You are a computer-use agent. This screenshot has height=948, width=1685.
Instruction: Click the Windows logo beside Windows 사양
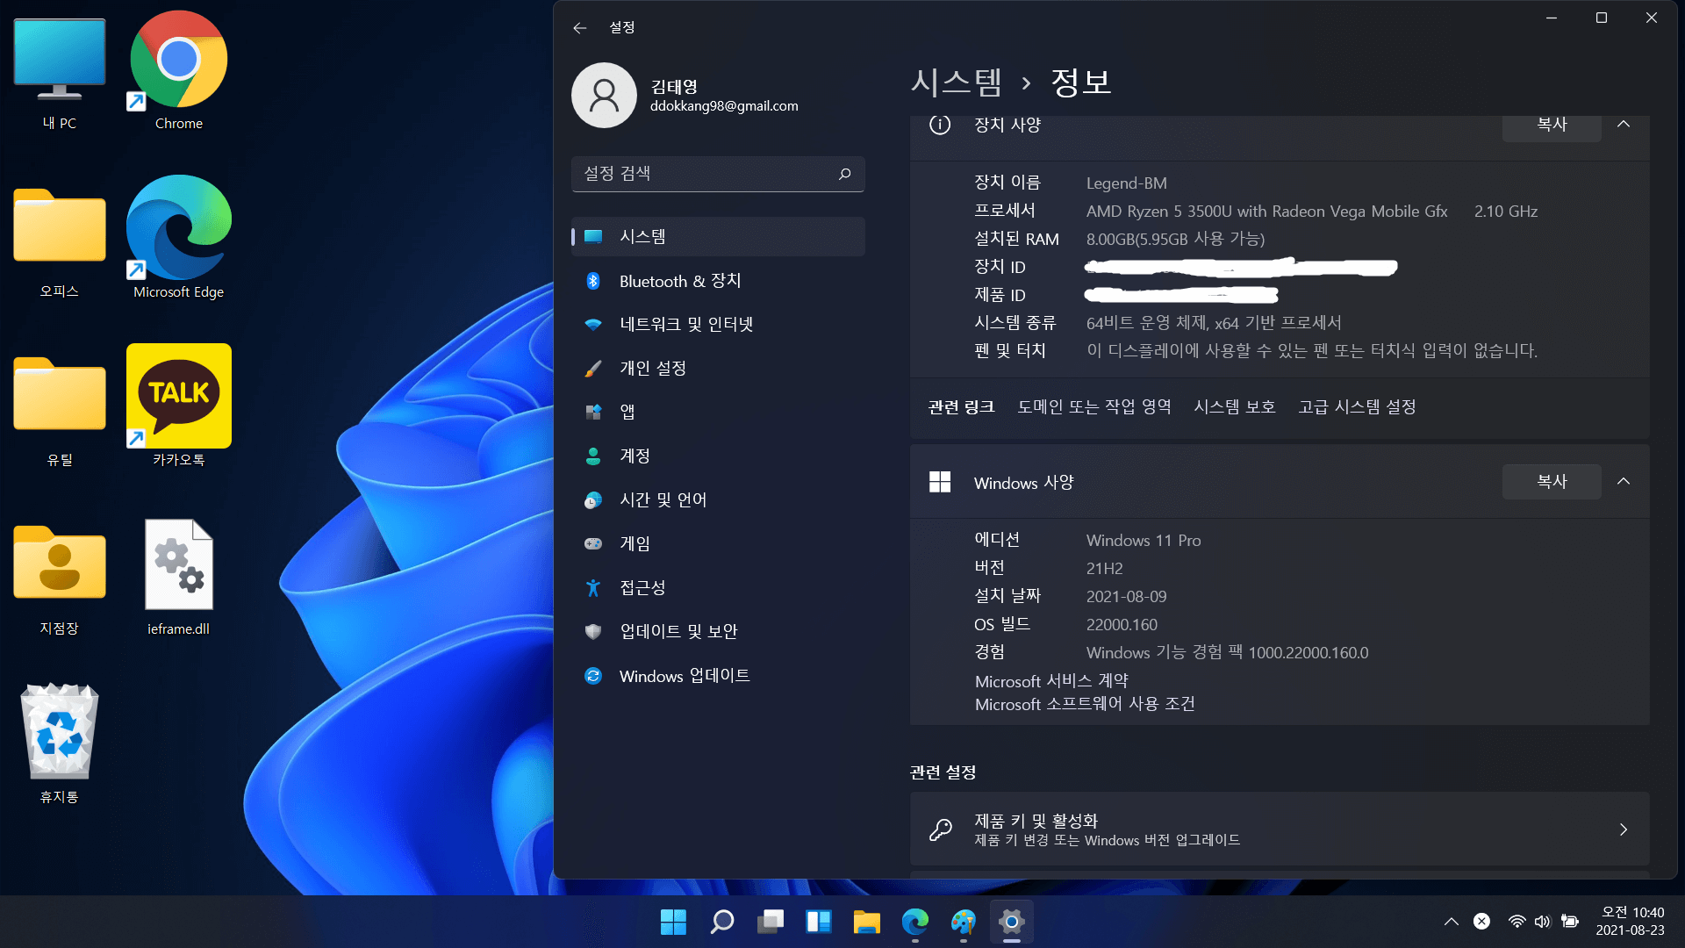click(x=940, y=482)
